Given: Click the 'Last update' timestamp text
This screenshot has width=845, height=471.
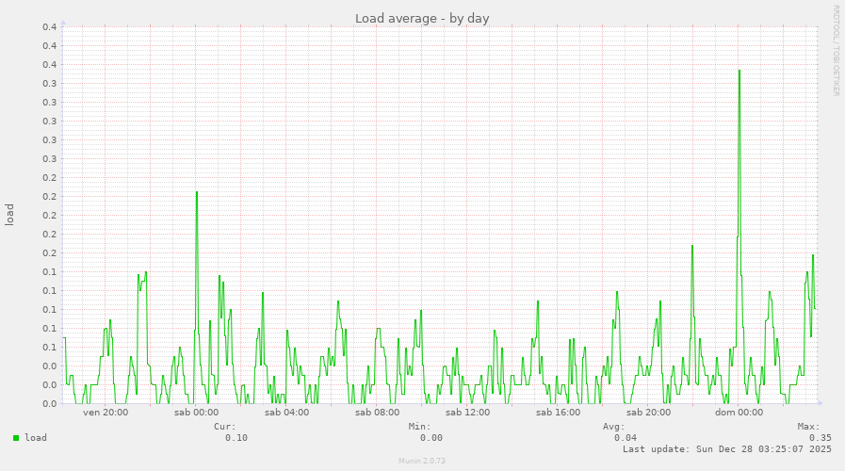Looking at the screenshot, I should coord(727,449).
